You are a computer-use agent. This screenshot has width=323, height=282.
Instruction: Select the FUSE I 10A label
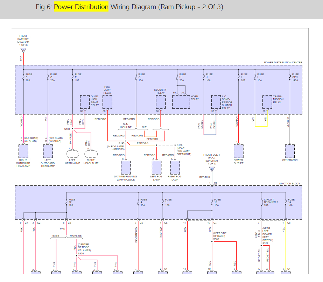pos(260,77)
